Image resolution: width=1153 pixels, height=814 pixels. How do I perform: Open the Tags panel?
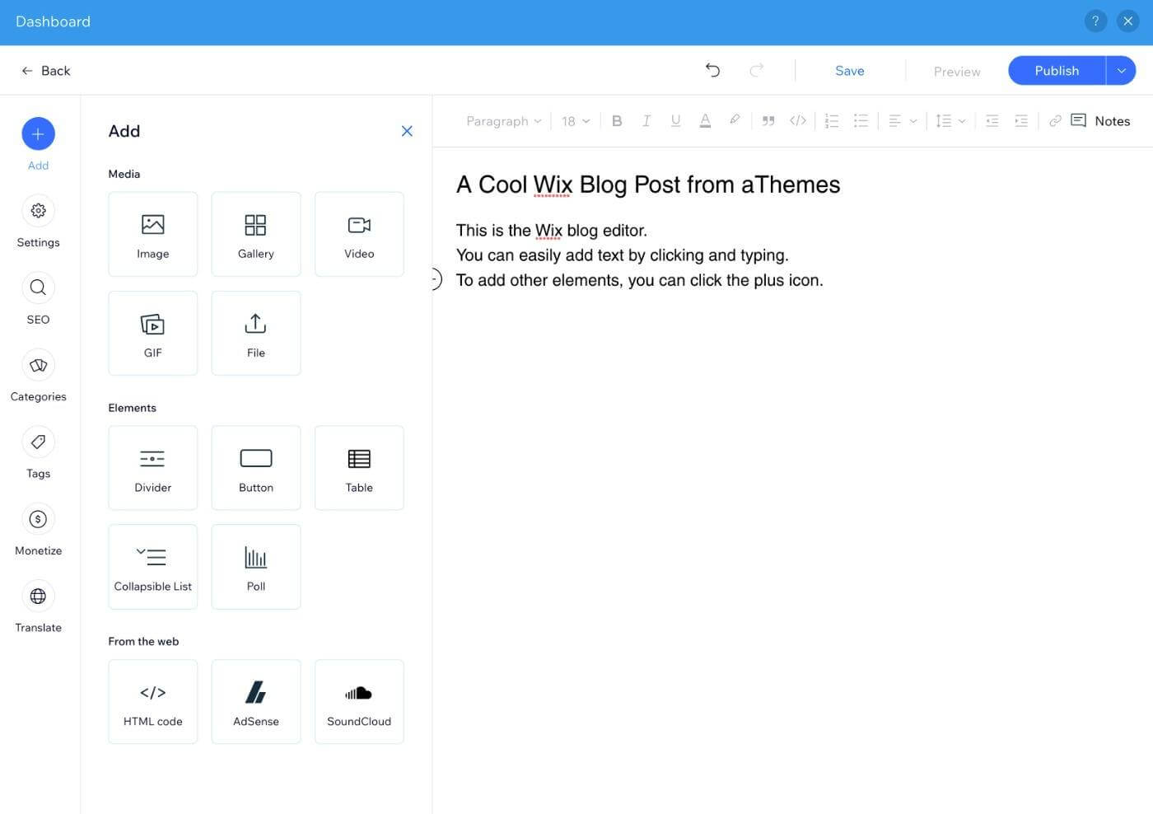[38, 442]
